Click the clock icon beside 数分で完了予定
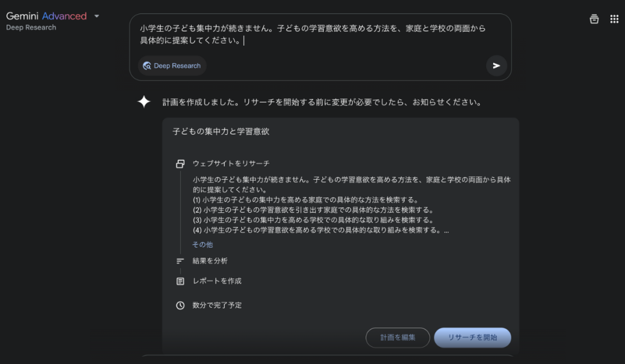 (180, 305)
